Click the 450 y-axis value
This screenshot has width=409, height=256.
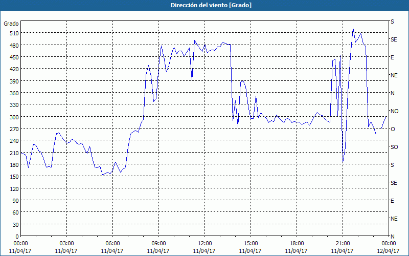point(14,57)
